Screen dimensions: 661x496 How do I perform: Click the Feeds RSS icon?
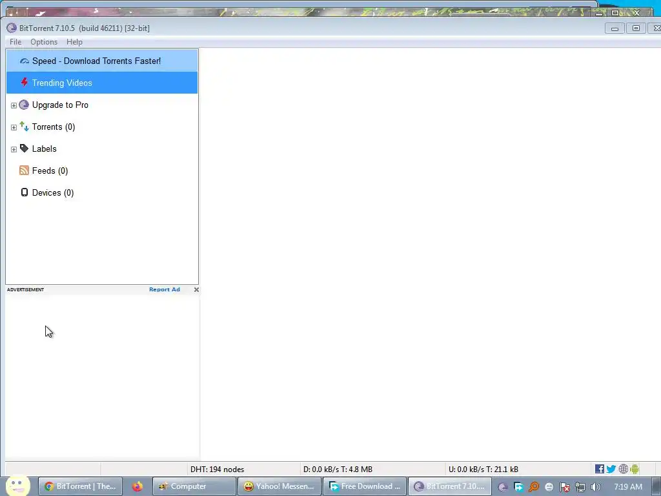[24, 170]
